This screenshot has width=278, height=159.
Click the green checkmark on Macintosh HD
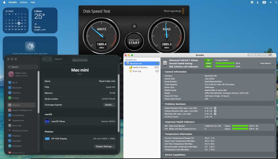pos(157,63)
